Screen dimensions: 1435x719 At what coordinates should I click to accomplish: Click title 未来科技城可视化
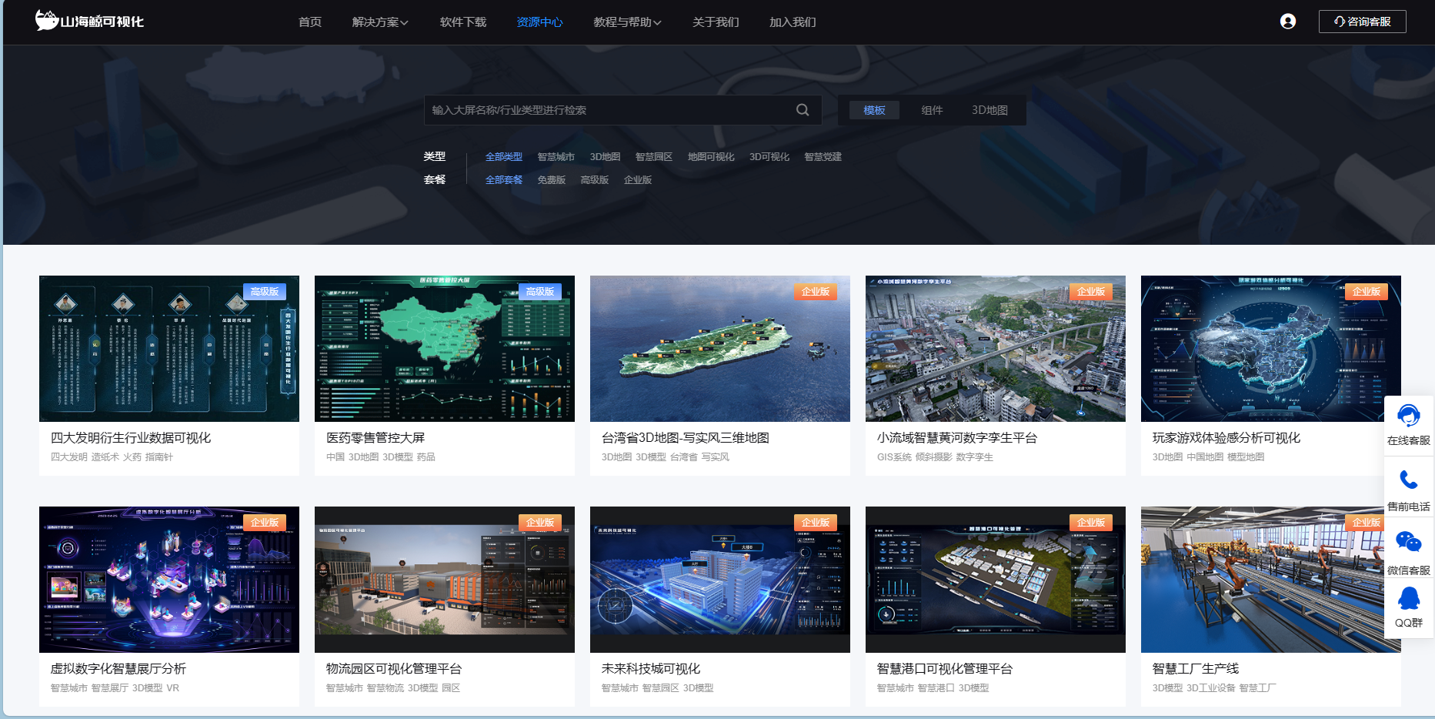tap(651, 669)
